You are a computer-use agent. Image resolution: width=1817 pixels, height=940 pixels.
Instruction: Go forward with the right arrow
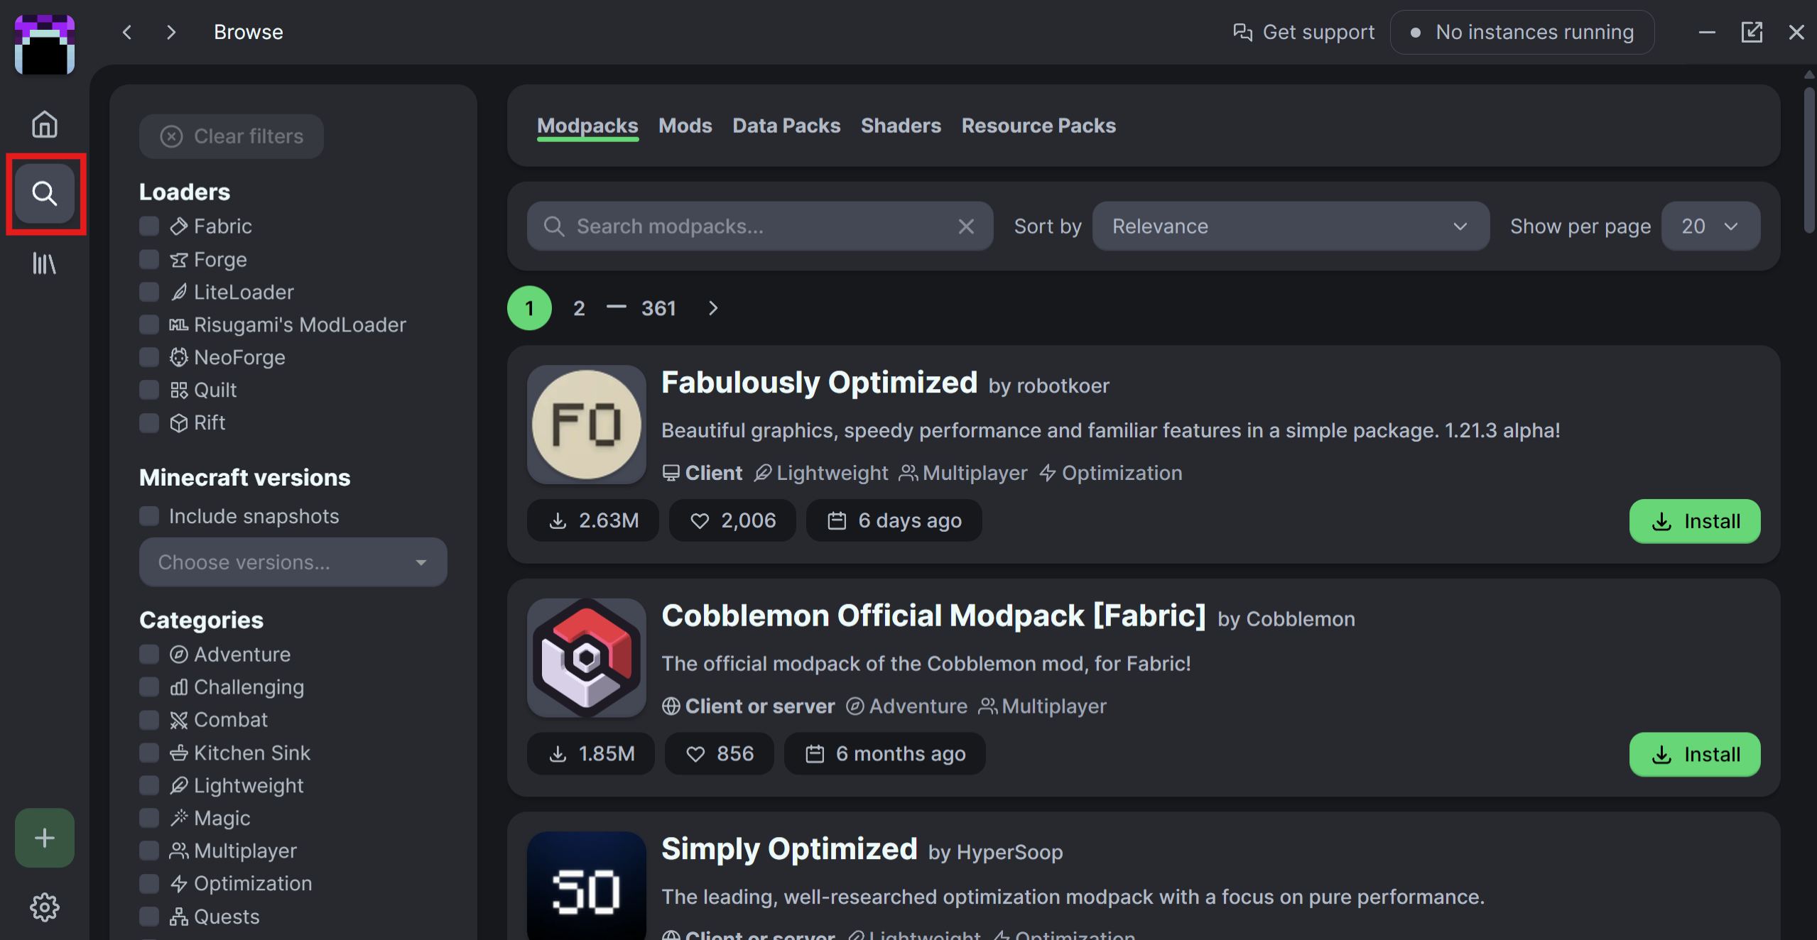[x=170, y=32]
